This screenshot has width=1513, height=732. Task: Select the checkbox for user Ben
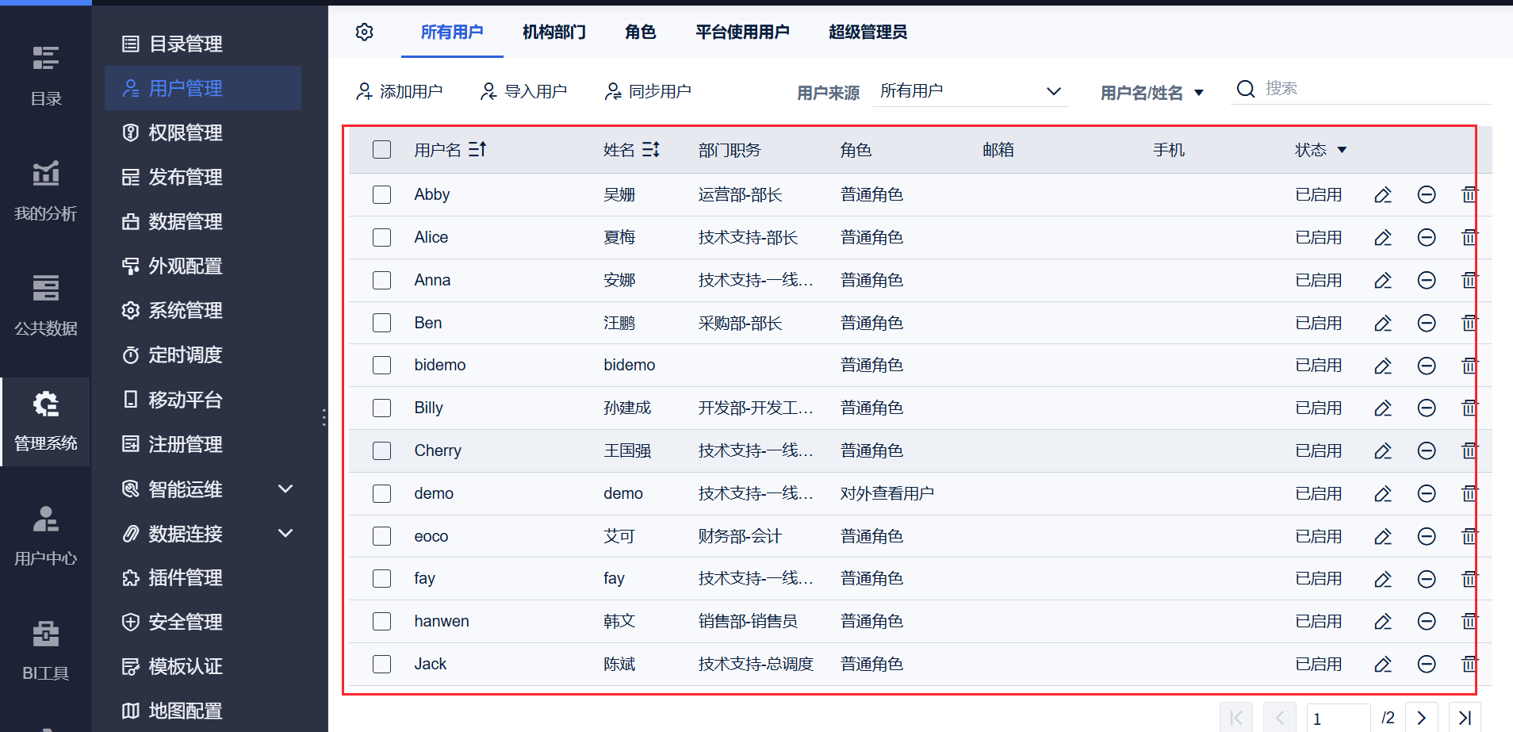[382, 323]
